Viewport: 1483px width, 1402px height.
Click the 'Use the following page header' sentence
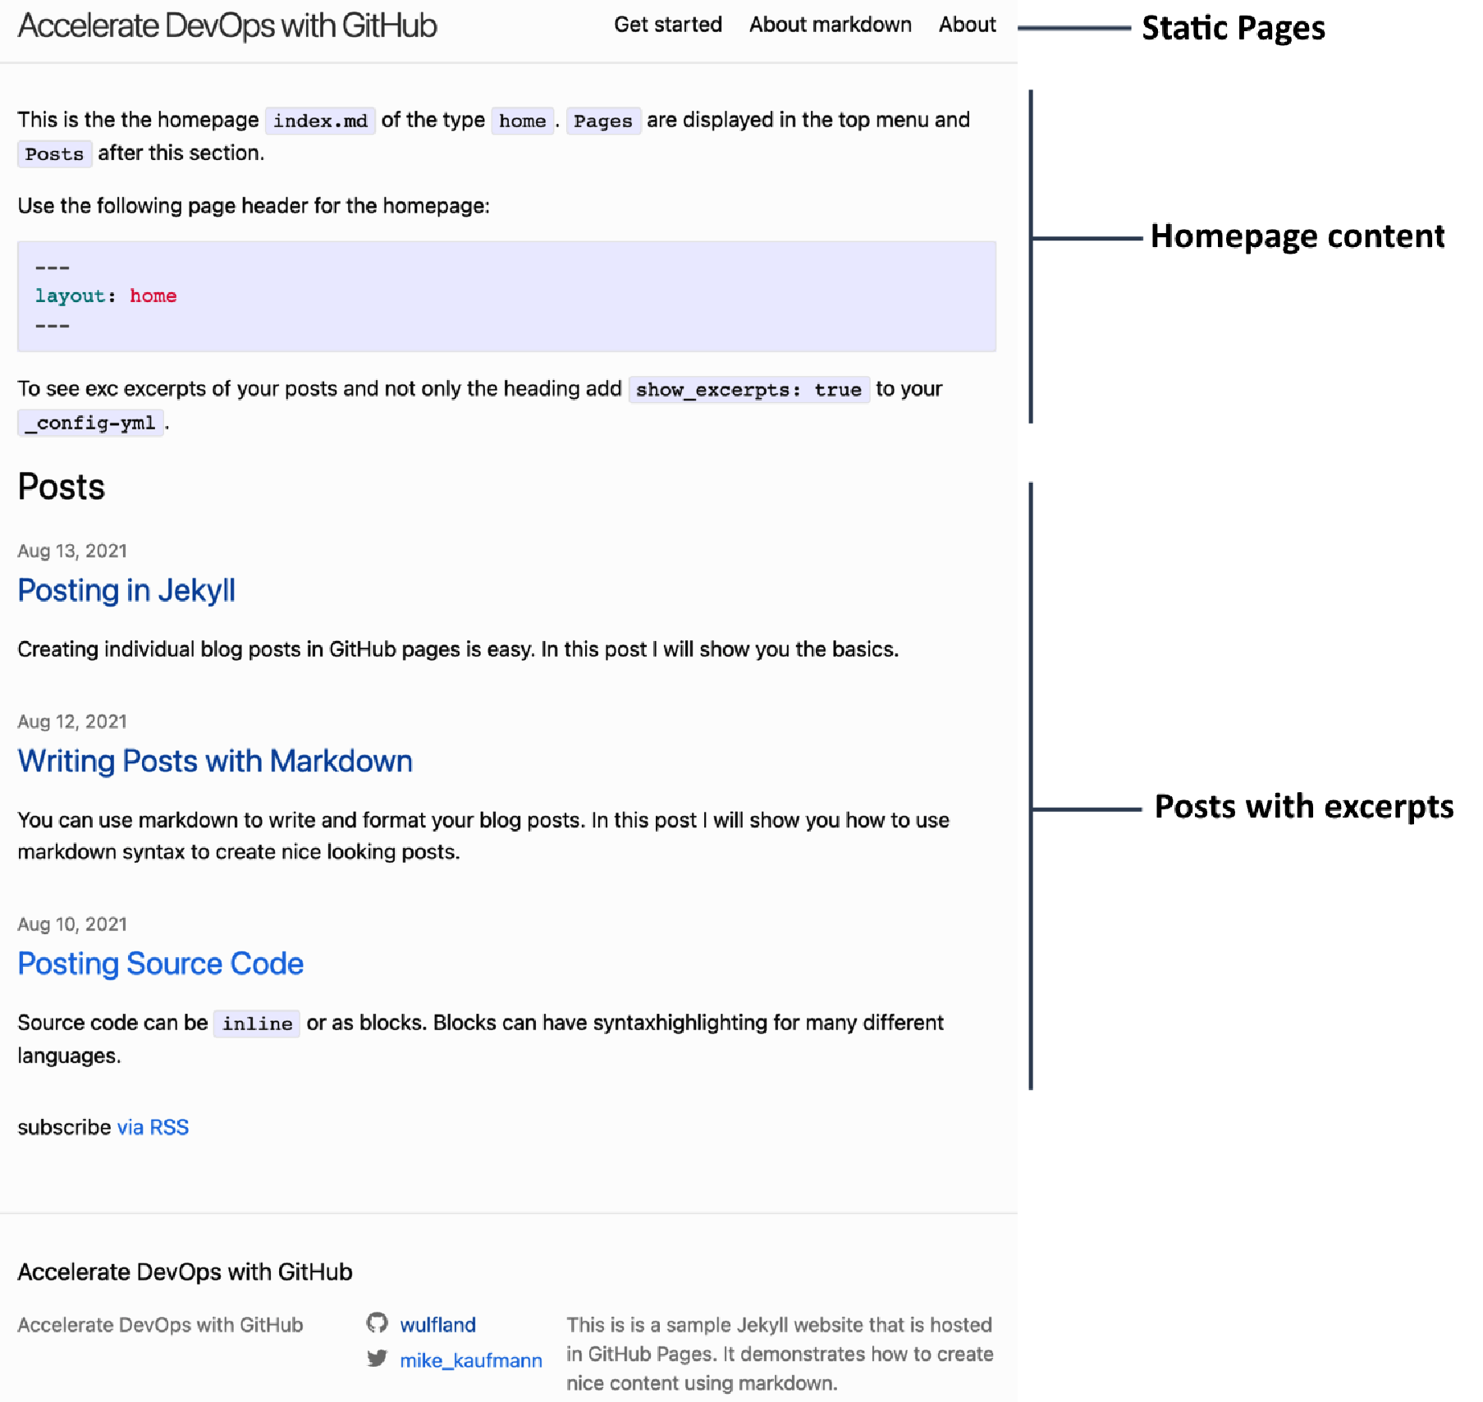point(254,206)
